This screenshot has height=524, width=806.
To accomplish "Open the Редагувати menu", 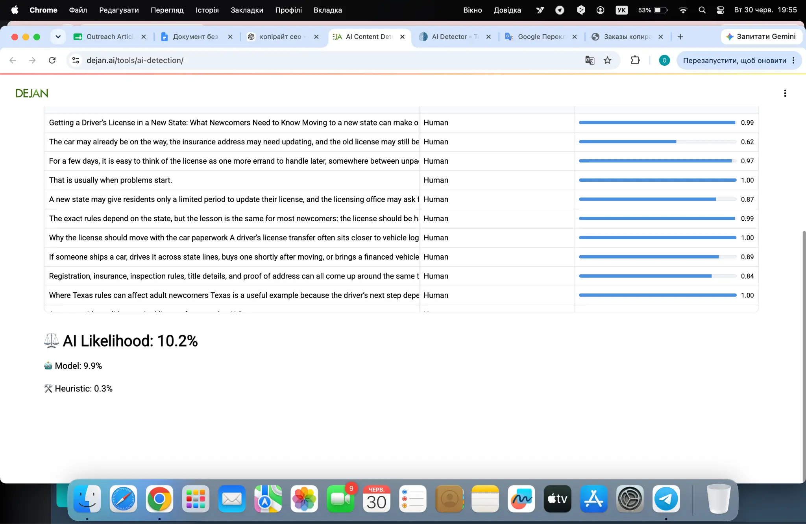I will pos(119,10).
